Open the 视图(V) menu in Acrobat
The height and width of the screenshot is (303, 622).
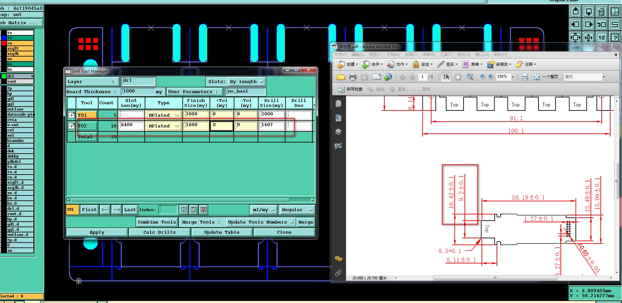375,55
